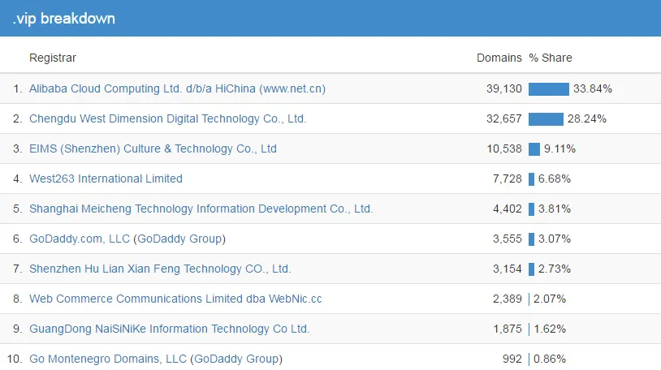Open Shanghai Meicheng Technology Information Development link
This screenshot has width=661, height=370.
(x=201, y=209)
